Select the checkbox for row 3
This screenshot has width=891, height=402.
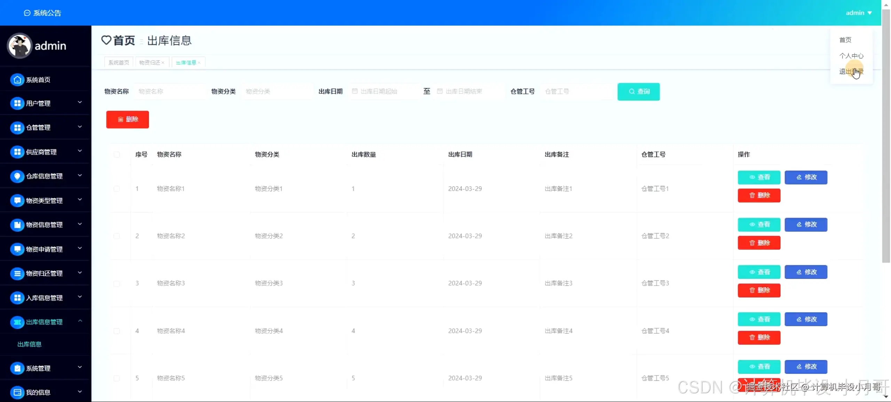click(117, 283)
